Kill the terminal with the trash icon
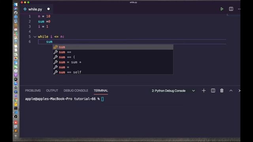Screen dimensions: 253x142 click(x=222, y=91)
